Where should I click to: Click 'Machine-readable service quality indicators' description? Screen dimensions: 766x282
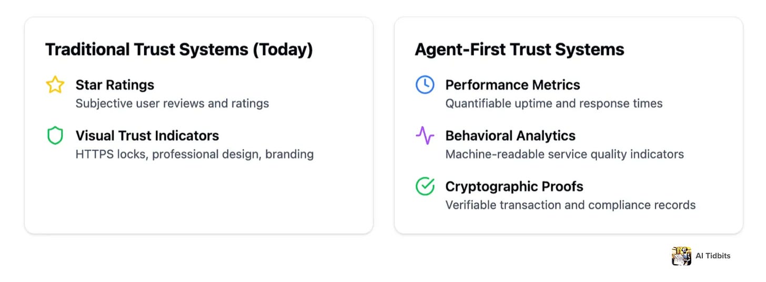[565, 154]
